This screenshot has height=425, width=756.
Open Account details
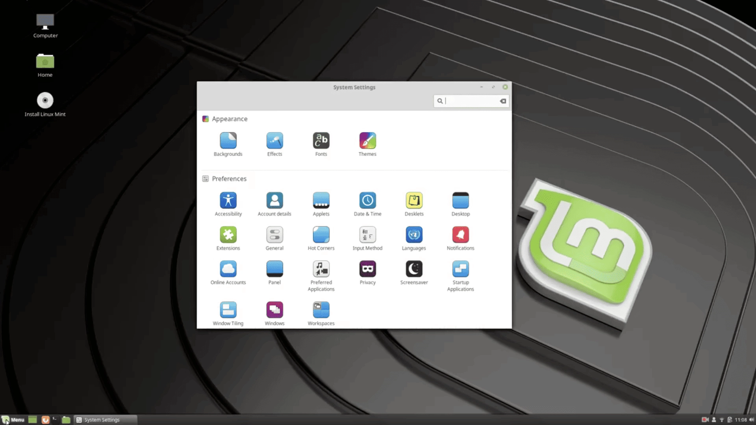tap(274, 204)
